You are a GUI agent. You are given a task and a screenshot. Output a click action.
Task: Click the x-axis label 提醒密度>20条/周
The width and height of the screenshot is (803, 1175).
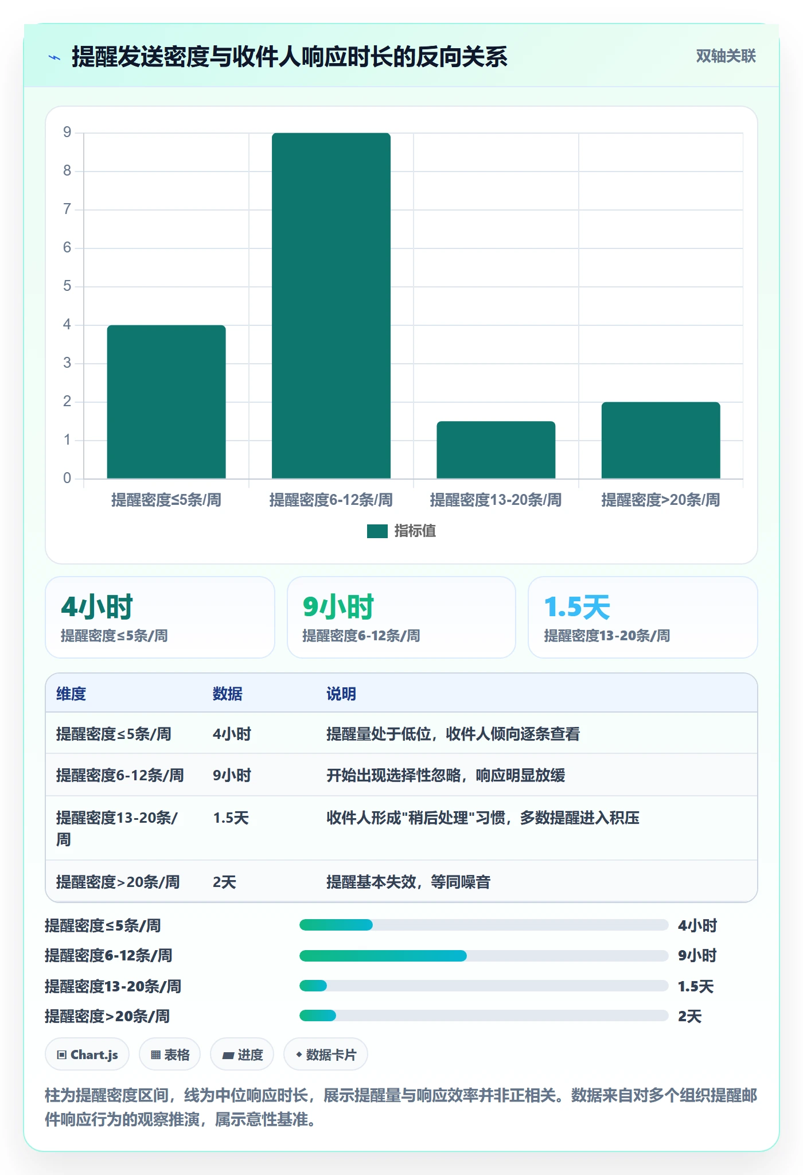pyautogui.click(x=661, y=500)
